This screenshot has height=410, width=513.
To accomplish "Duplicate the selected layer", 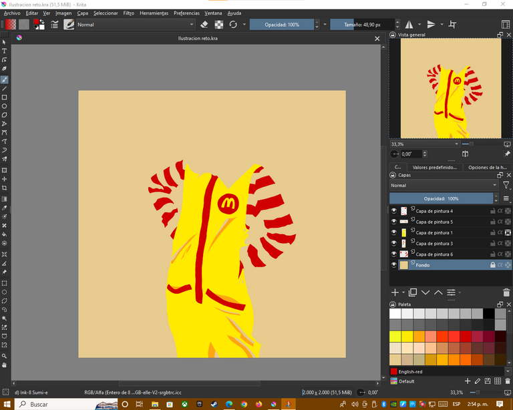I will click(413, 292).
